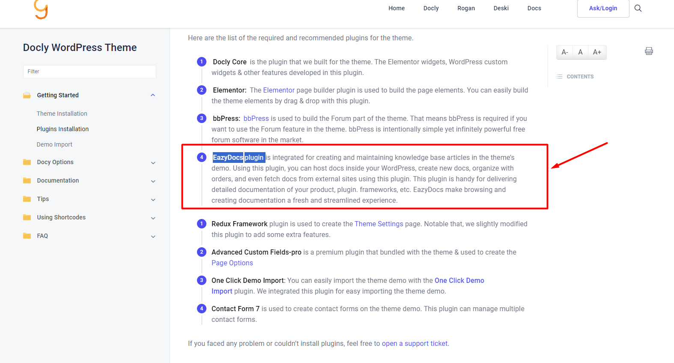Expand the Using Shortcodes chevron
This screenshot has height=363, width=674.
(153, 218)
